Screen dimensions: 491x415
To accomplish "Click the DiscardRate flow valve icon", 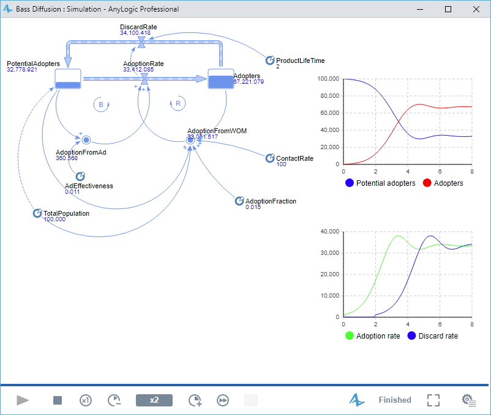I will click(x=142, y=41).
